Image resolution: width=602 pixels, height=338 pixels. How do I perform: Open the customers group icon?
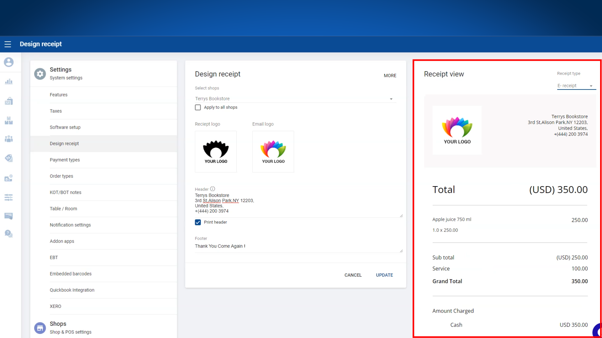point(9,139)
